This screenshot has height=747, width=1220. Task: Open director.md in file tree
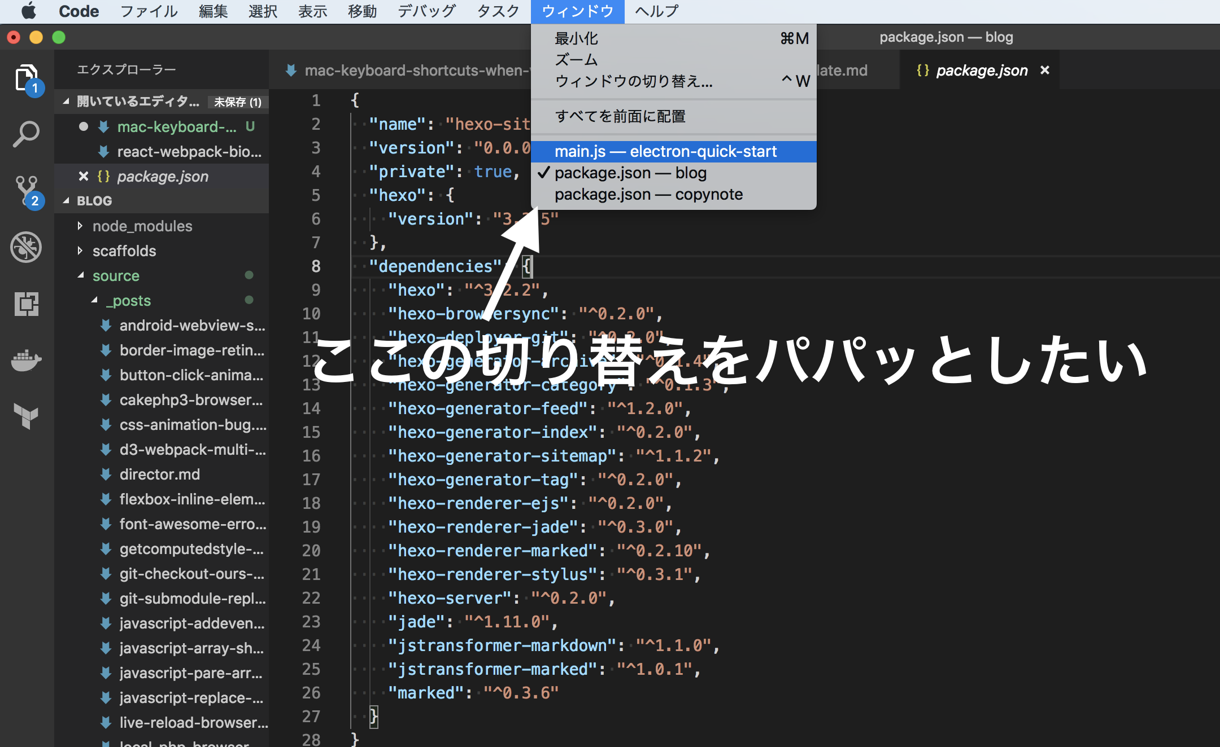point(159,474)
